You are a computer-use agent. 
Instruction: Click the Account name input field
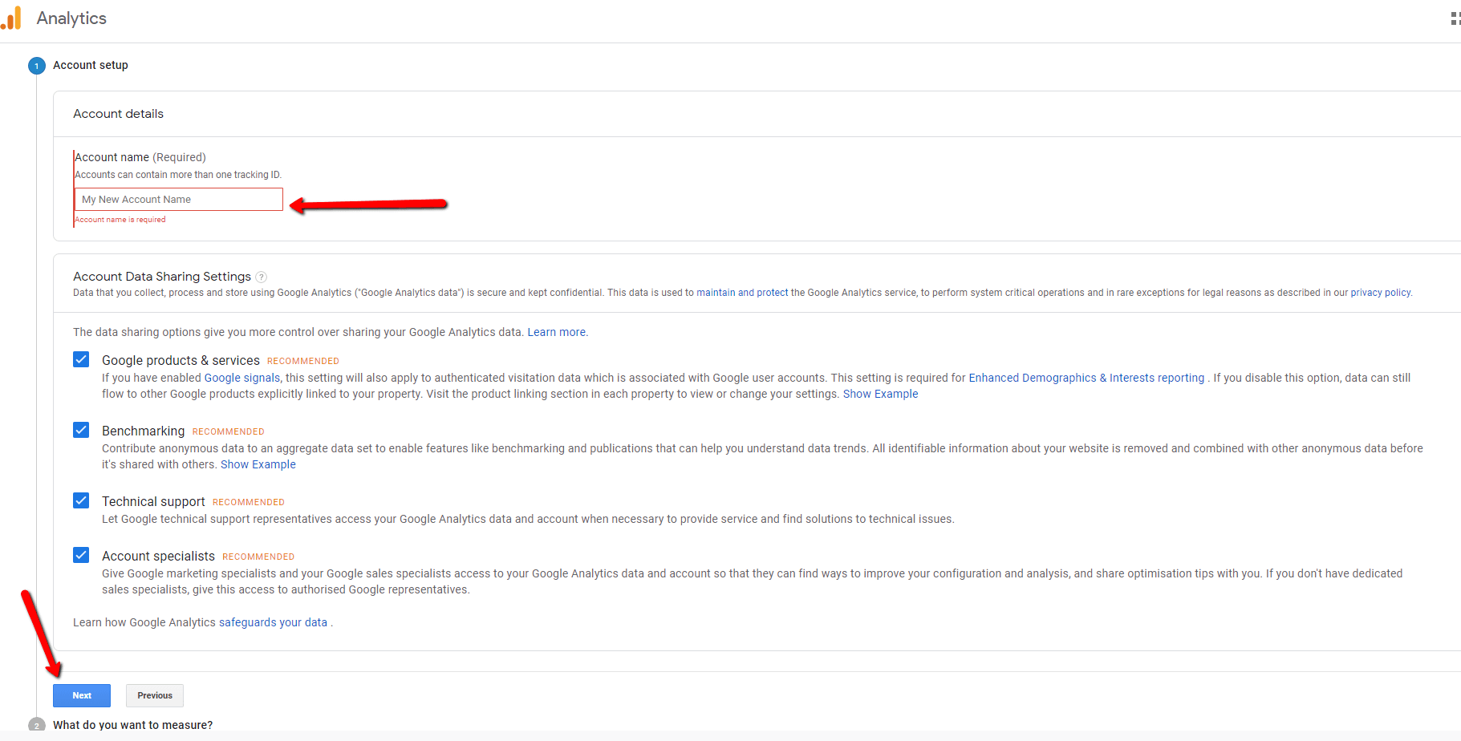coord(179,200)
